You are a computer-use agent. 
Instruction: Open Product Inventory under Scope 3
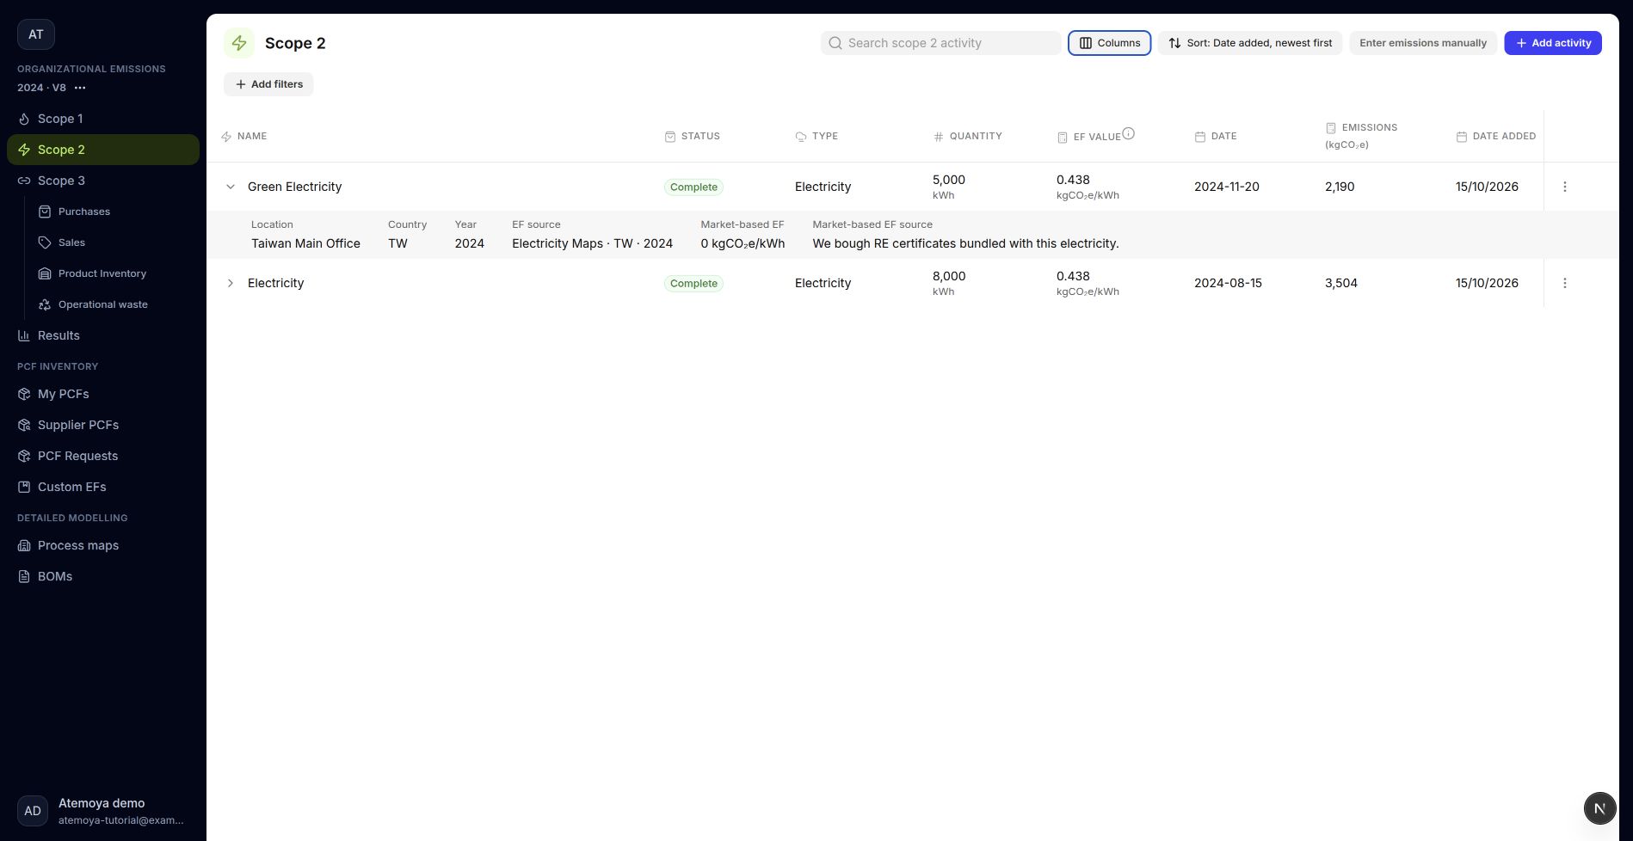(x=115, y=273)
